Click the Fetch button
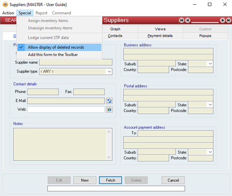Image resolution: width=232 pixels, height=196 pixels. coord(110,180)
